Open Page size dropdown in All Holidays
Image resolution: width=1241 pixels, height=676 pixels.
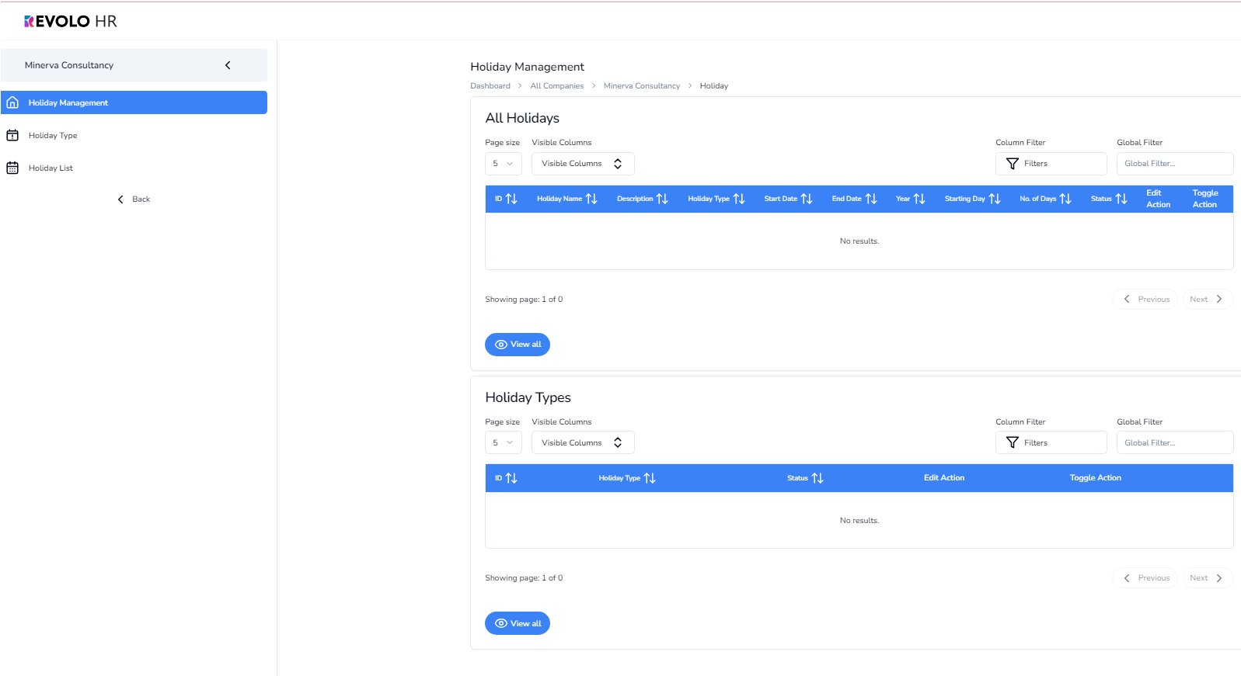(504, 164)
